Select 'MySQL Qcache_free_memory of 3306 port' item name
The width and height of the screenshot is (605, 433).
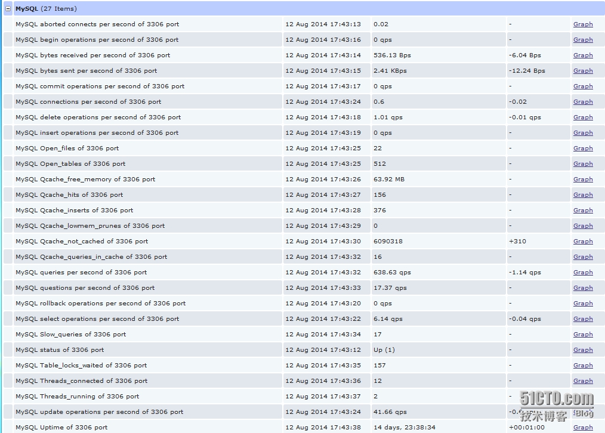pyautogui.click(x=85, y=180)
